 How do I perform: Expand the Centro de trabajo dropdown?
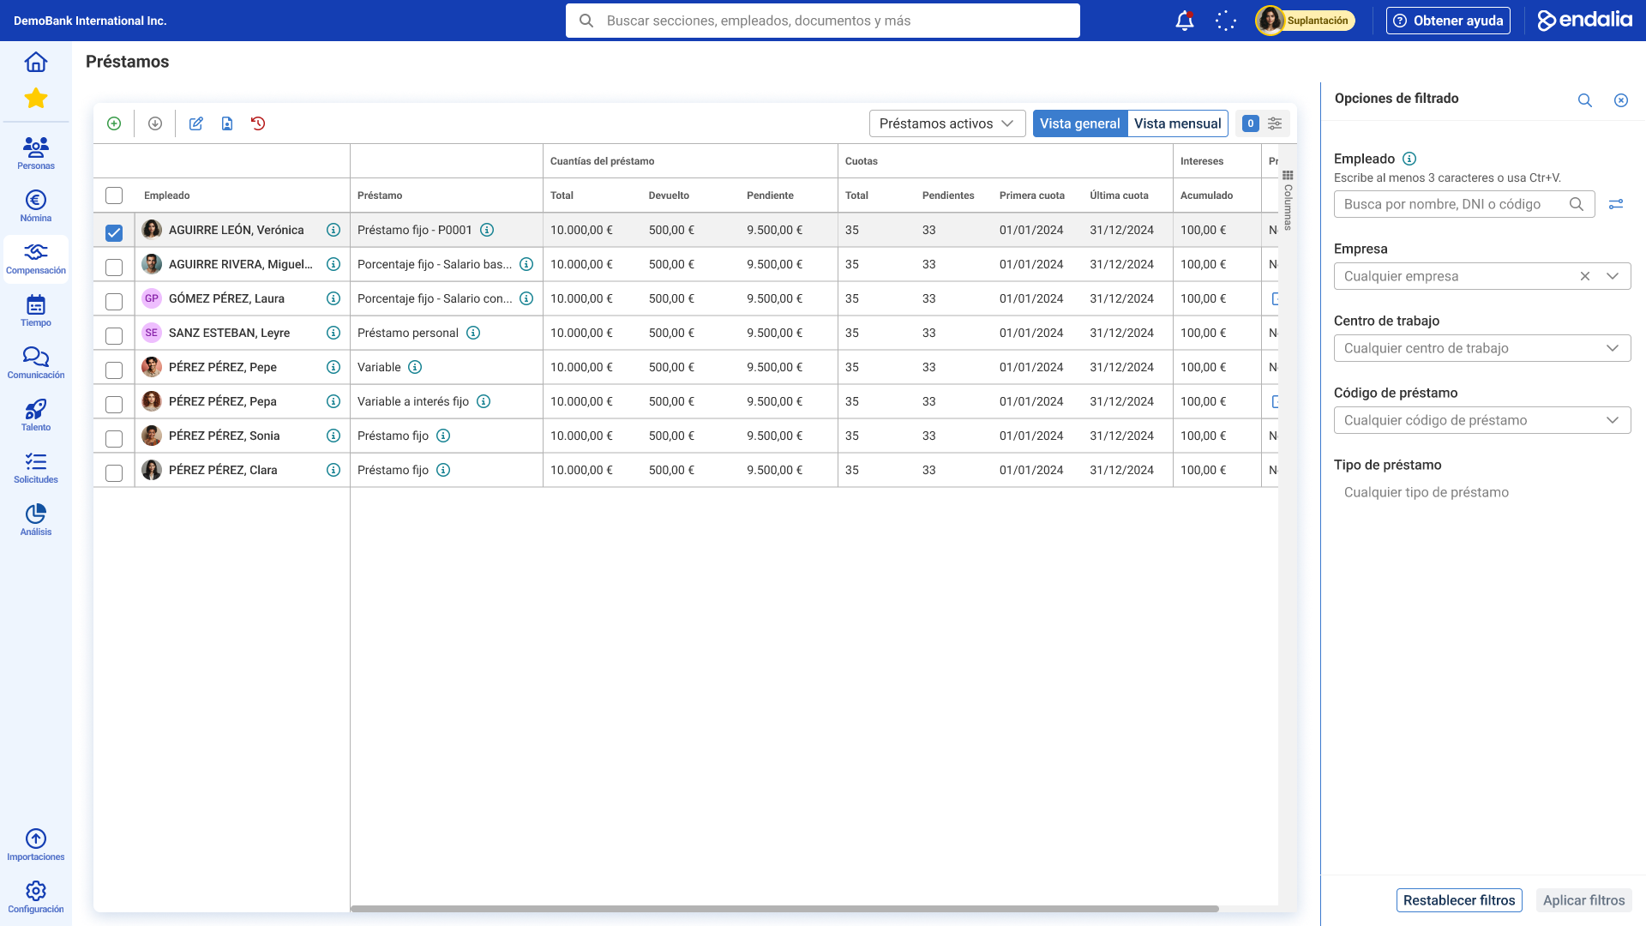[1481, 348]
